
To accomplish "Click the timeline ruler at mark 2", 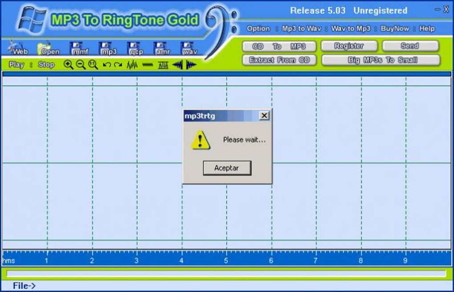I will pyautogui.click(x=92, y=260).
